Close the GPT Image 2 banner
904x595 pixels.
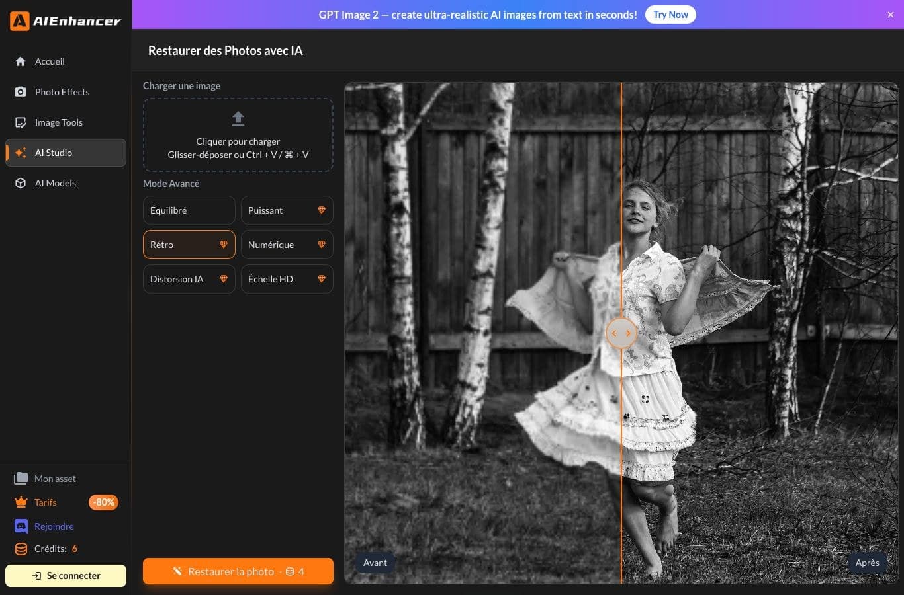pos(891,15)
